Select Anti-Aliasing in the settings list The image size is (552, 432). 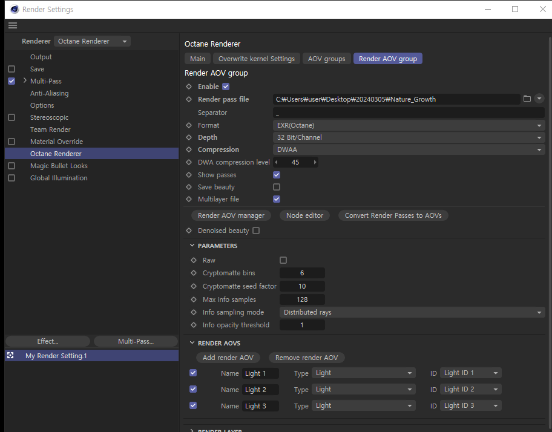point(49,93)
